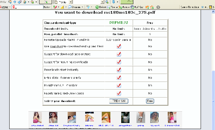Click the Найти search button
The image size is (215, 130).
47,7
